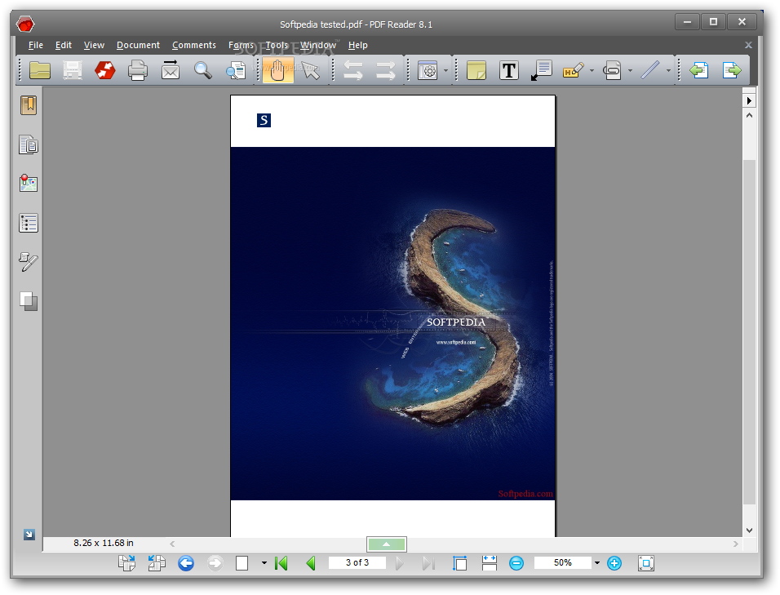Click the first status bar page layout icon

[126, 563]
